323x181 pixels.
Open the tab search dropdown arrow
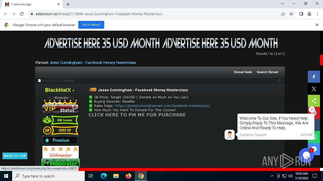click(x=282, y=4)
